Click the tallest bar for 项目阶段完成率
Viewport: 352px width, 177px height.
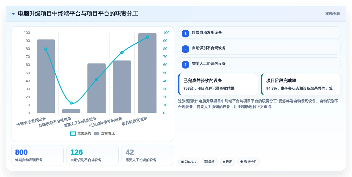click(147, 73)
